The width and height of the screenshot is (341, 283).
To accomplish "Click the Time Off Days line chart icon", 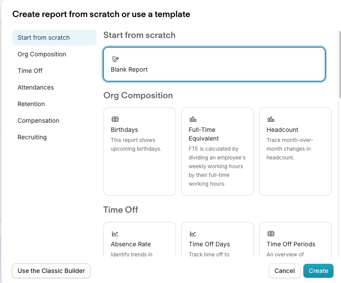I will 193,234.
